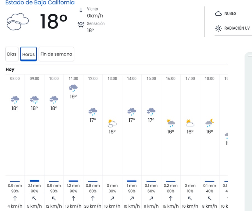This screenshot has width=252, height=211.
Task: Click the 26 km/h wind speed value
Action: pos(93,206)
